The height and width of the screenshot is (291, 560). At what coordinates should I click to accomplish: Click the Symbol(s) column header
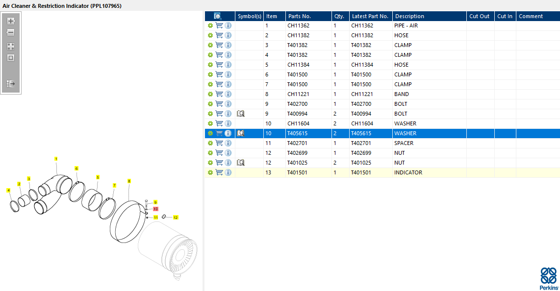249,16
